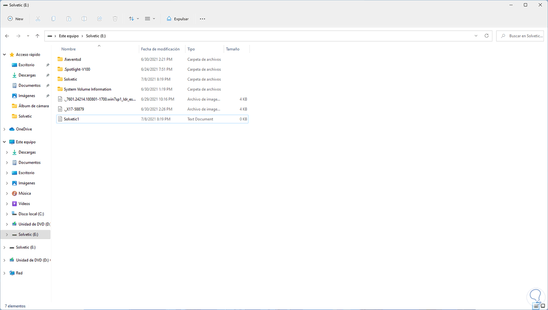The height and width of the screenshot is (310, 548).
Task: Open Documentos under Acceso rápido
Action: pyautogui.click(x=29, y=85)
